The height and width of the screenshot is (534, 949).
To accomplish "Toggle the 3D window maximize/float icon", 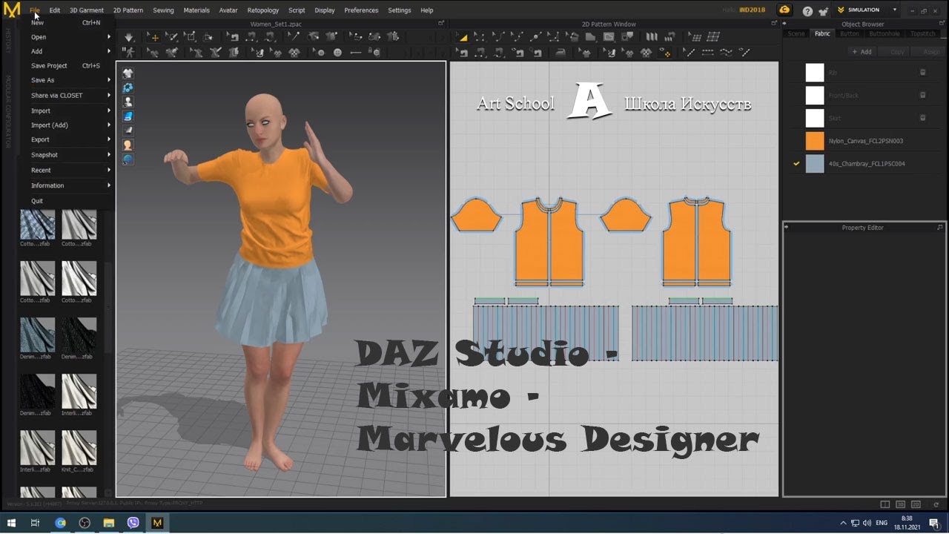I will click(x=442, y=24).
